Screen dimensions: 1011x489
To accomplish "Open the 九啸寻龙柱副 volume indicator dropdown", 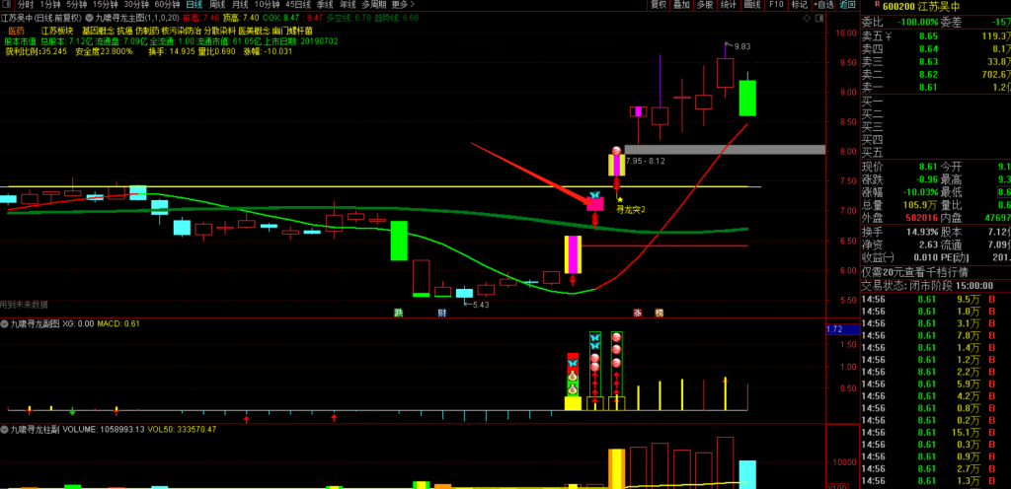I will (5, 430).
